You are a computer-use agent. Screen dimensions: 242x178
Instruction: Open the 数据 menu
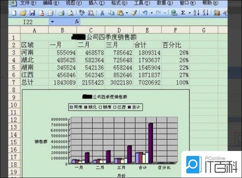coord(165,3)
